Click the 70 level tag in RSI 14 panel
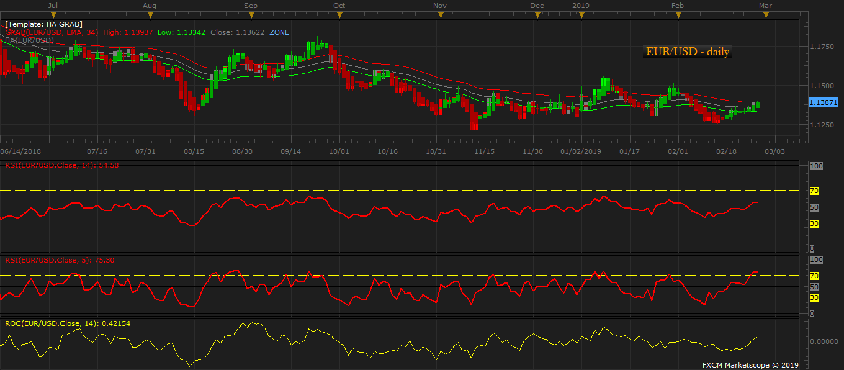The image size is (844, 370). pos(814,190)
